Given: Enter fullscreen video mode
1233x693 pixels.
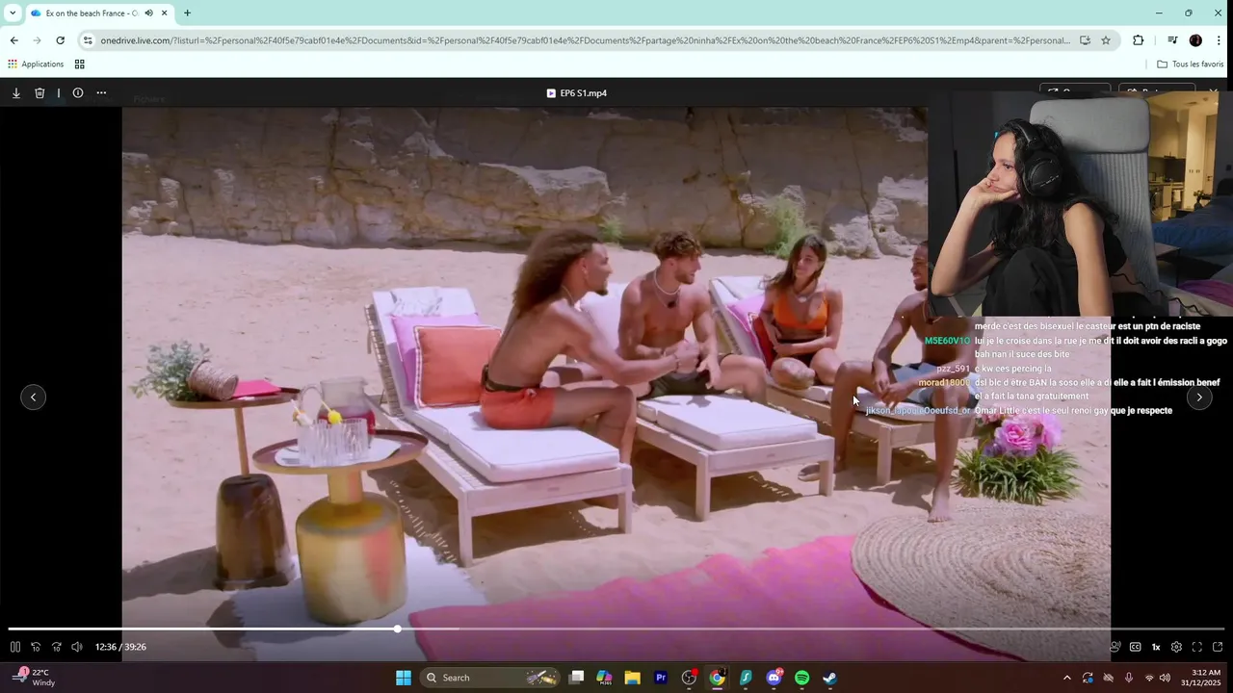Looking at the screenshot, I should point(1197,647).
